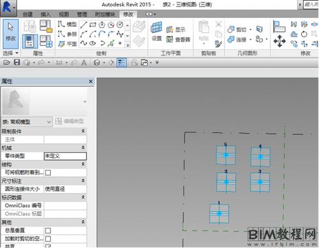
Task: Select the Rotate tool icon
Action: [x=304, y=34]
